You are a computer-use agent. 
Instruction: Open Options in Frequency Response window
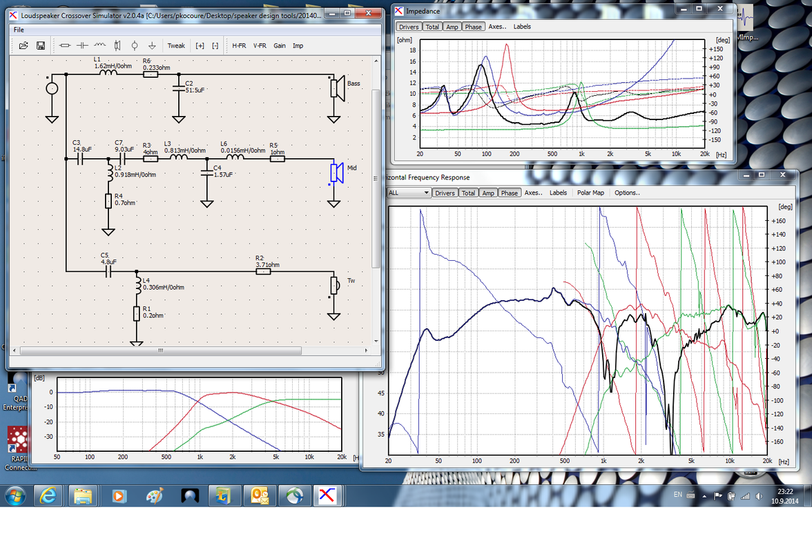point(627,193)
